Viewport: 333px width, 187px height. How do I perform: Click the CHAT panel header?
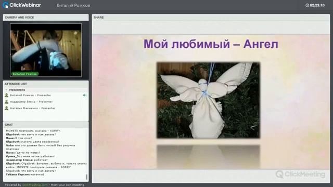click(x=46, y=125)
